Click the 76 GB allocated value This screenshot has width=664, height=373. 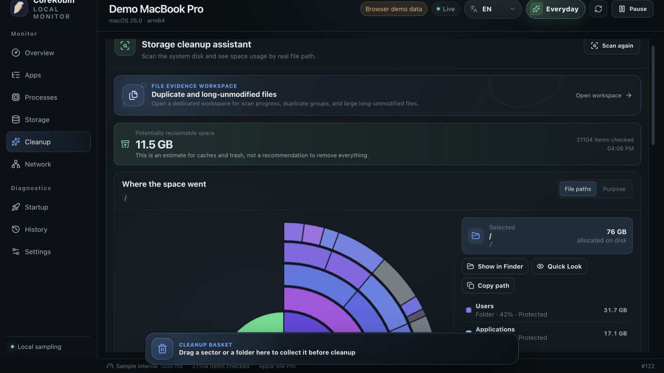616,232
